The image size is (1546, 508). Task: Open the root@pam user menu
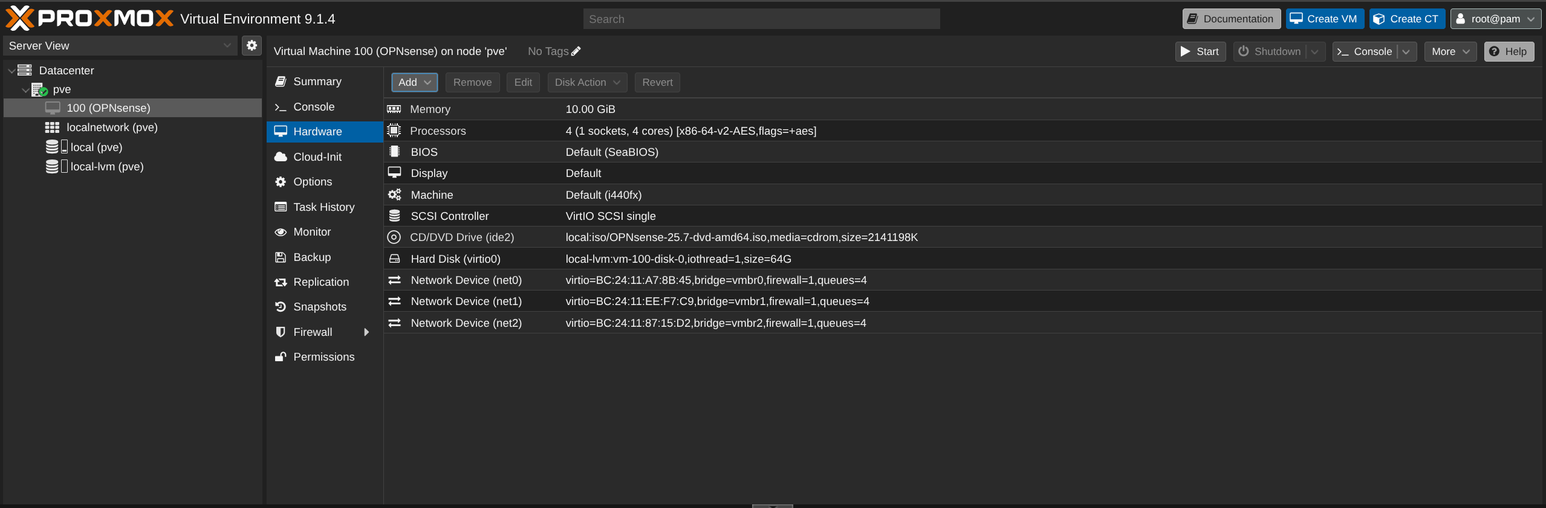(x=1495, y=19)
